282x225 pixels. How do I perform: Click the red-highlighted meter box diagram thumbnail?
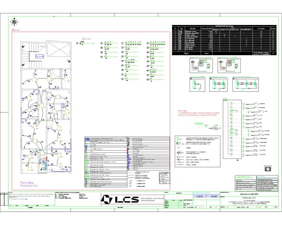click(229, 65)
